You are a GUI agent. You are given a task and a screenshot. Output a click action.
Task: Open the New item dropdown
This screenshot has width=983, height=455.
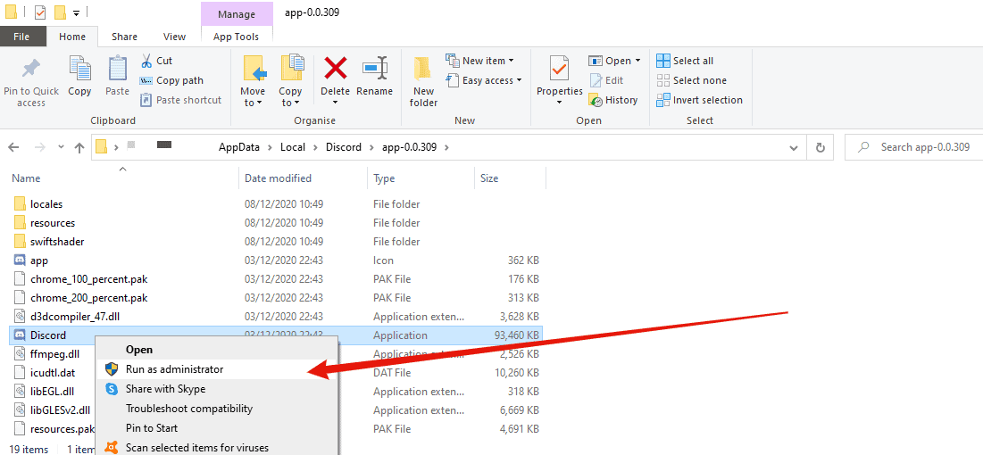(479, 61)
